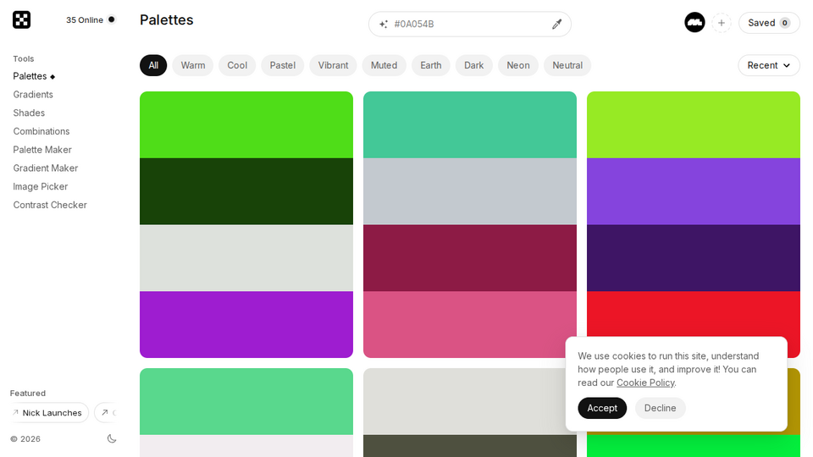Select dark forest green swatch

pos(246,191)
